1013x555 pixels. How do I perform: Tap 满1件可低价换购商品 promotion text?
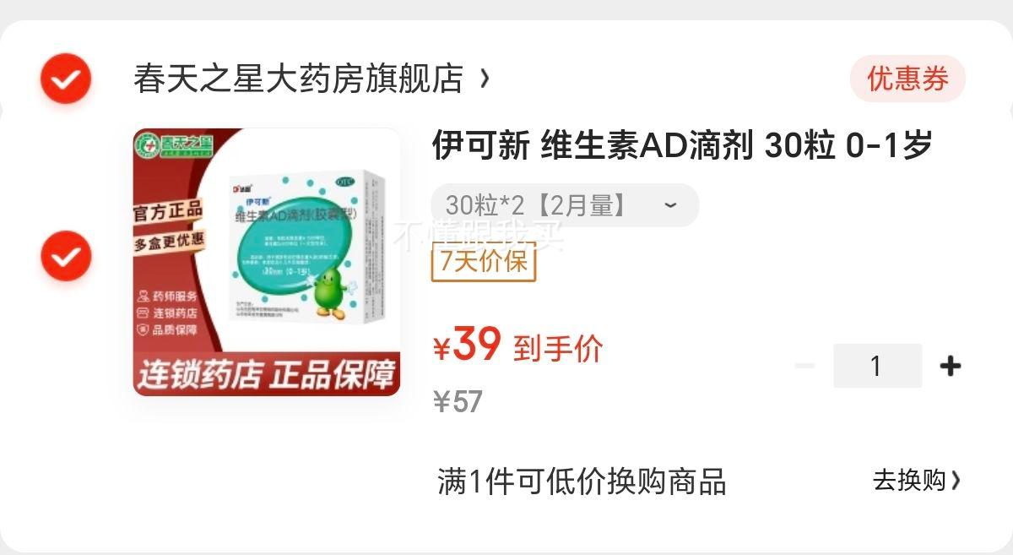click(x=582, y=482)
